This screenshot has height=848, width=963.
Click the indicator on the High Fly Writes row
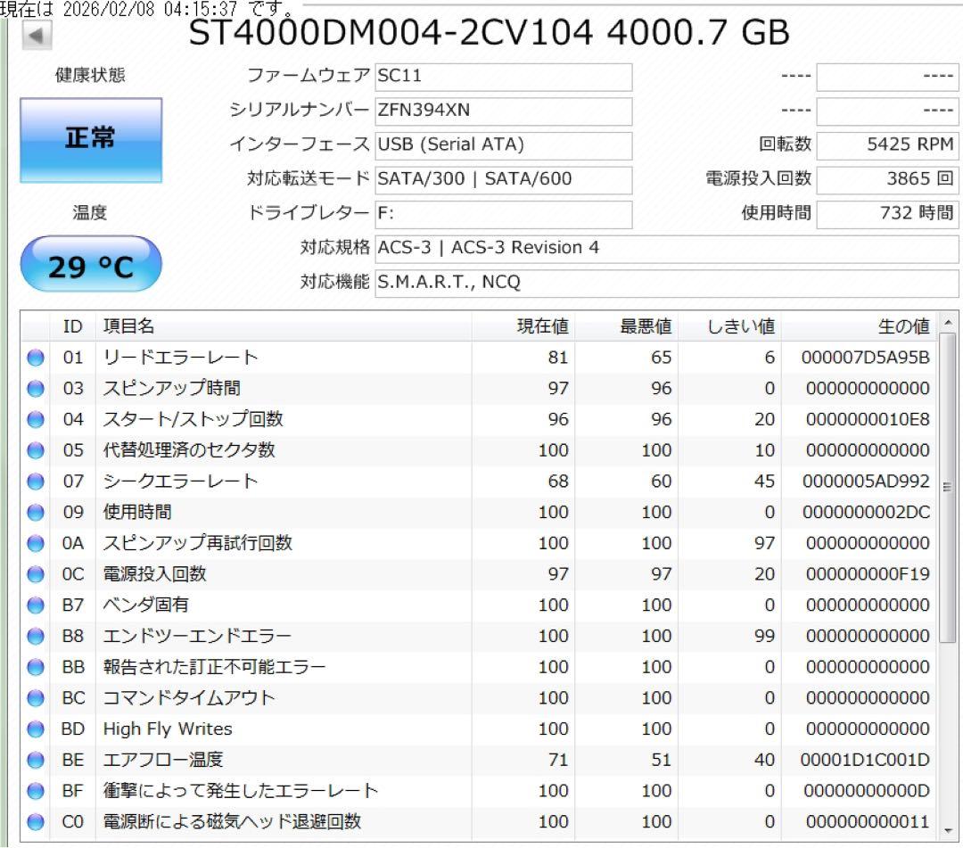pos(35,729)
